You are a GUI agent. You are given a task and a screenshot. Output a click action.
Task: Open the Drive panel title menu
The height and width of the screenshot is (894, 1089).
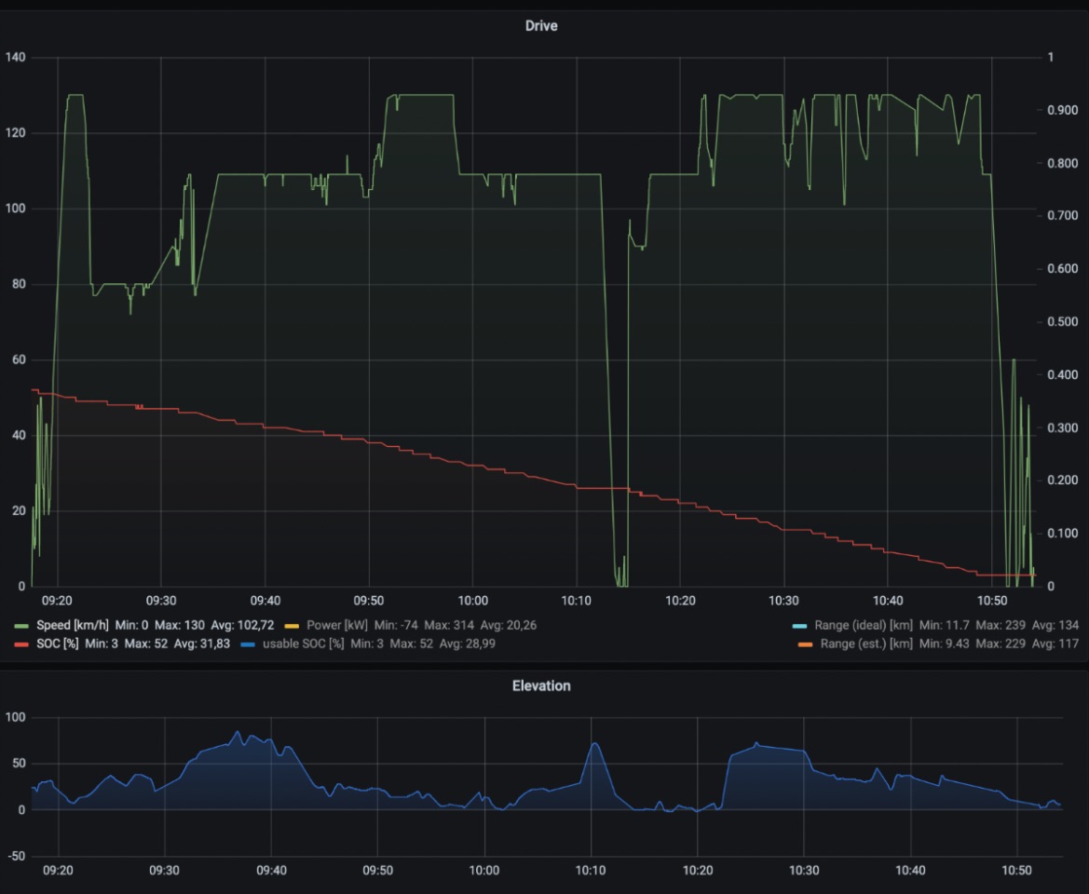click(541, 26)
